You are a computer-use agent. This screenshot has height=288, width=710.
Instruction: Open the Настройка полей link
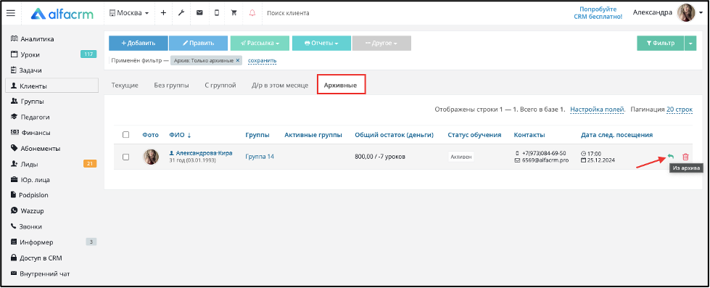click(598, 109)
